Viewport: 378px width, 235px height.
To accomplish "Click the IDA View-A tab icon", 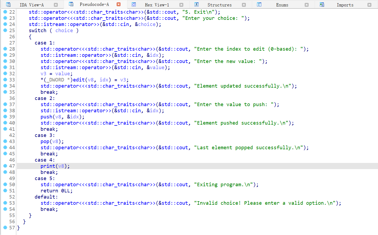I will click(8, 5).
